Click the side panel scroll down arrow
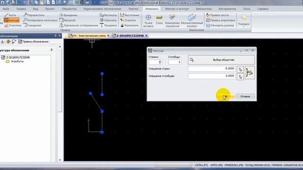Screen dimensions: 303x170 [60, 160]
